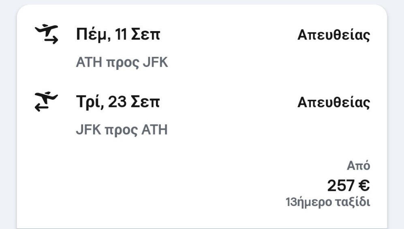Screen dimensions: 404x229
Task: Click the return flight plane icon
Action: pos(47,102)
